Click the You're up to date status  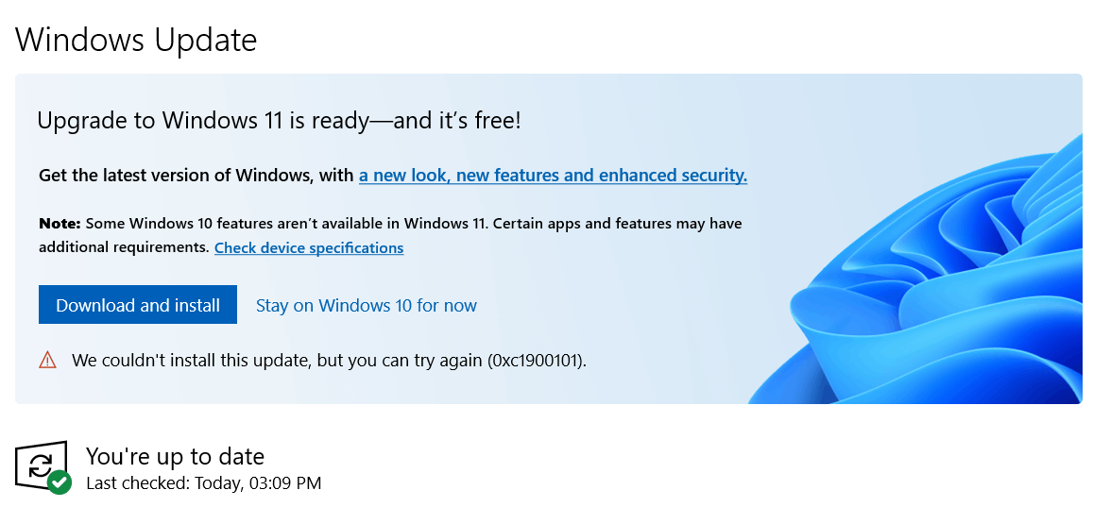(x=175, y=456)
